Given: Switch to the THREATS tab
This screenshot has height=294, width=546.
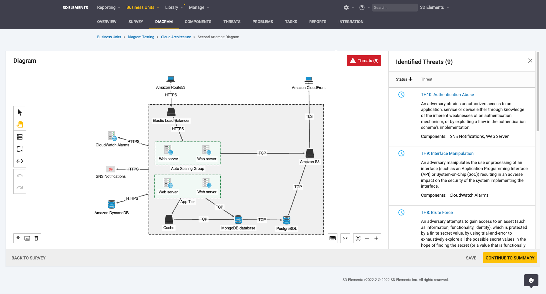Looking at the screenshot, I should (x=232, y=22).
